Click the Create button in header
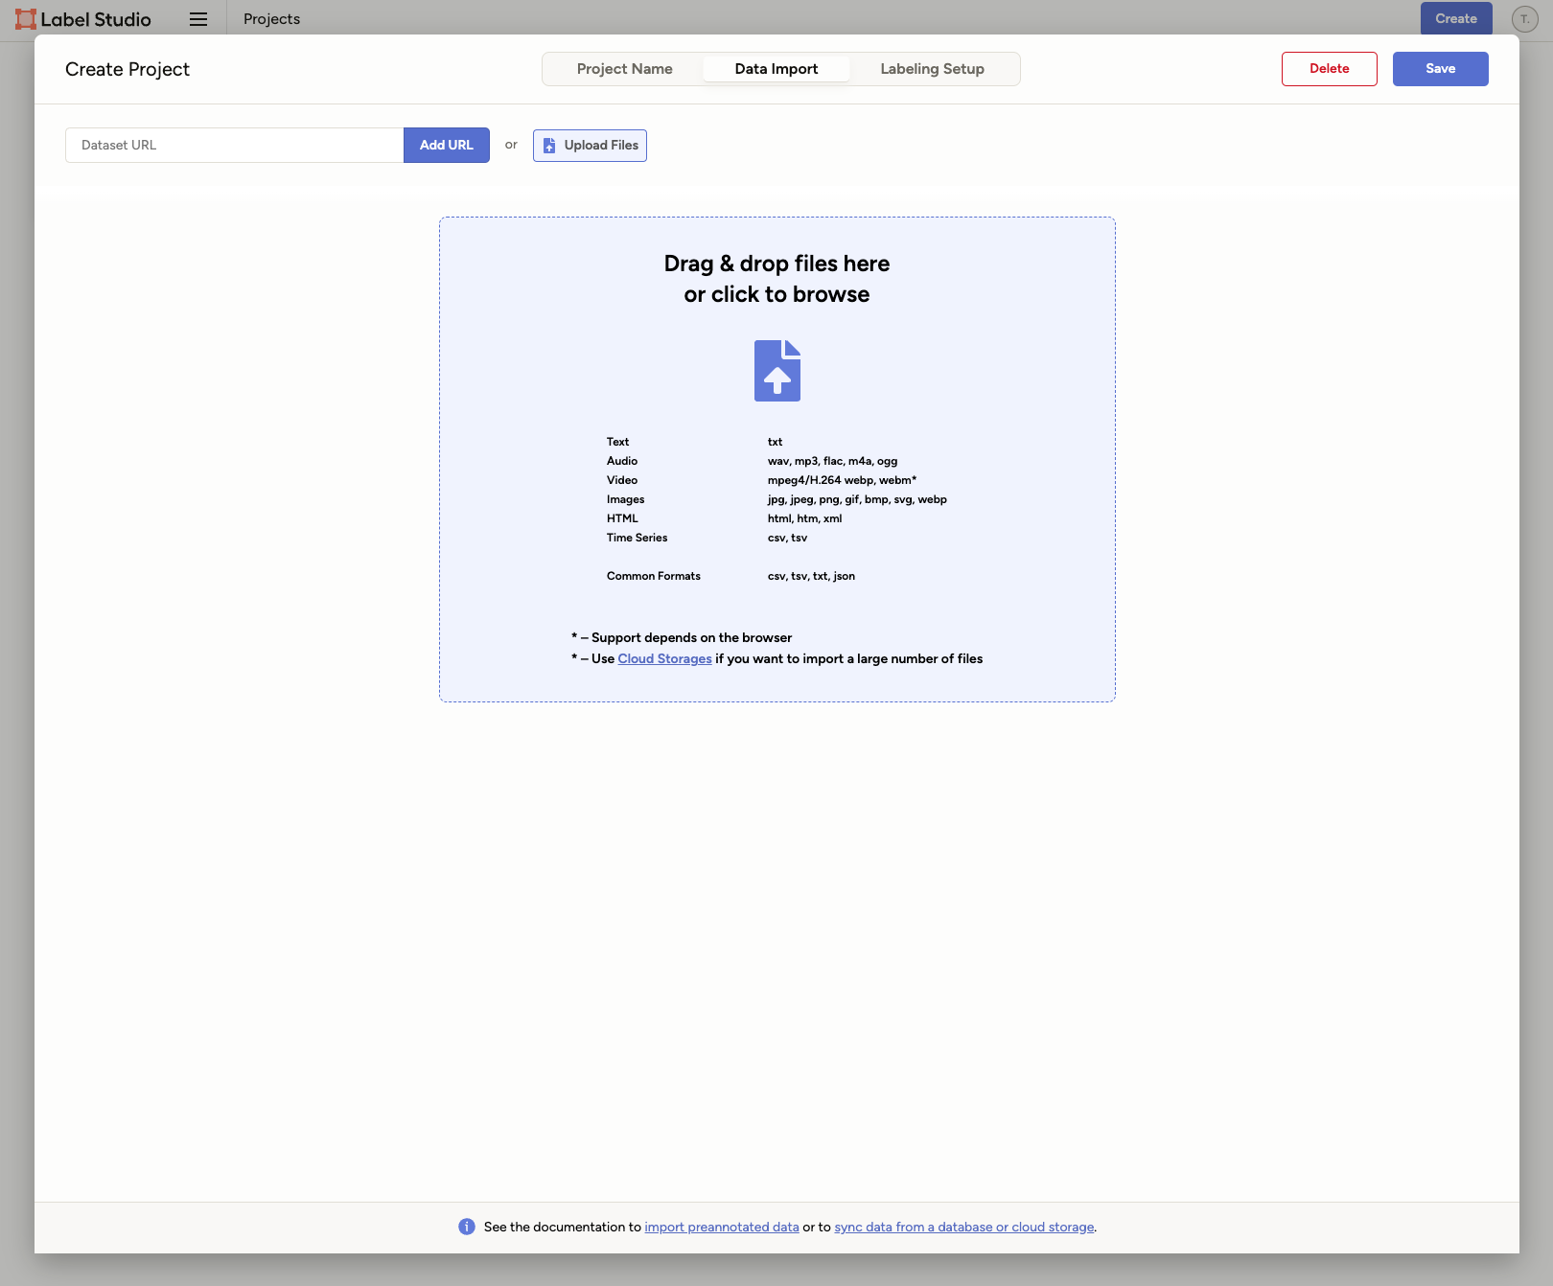This screenshot has height=1286, width=1553. click(x=1456, y=18)
